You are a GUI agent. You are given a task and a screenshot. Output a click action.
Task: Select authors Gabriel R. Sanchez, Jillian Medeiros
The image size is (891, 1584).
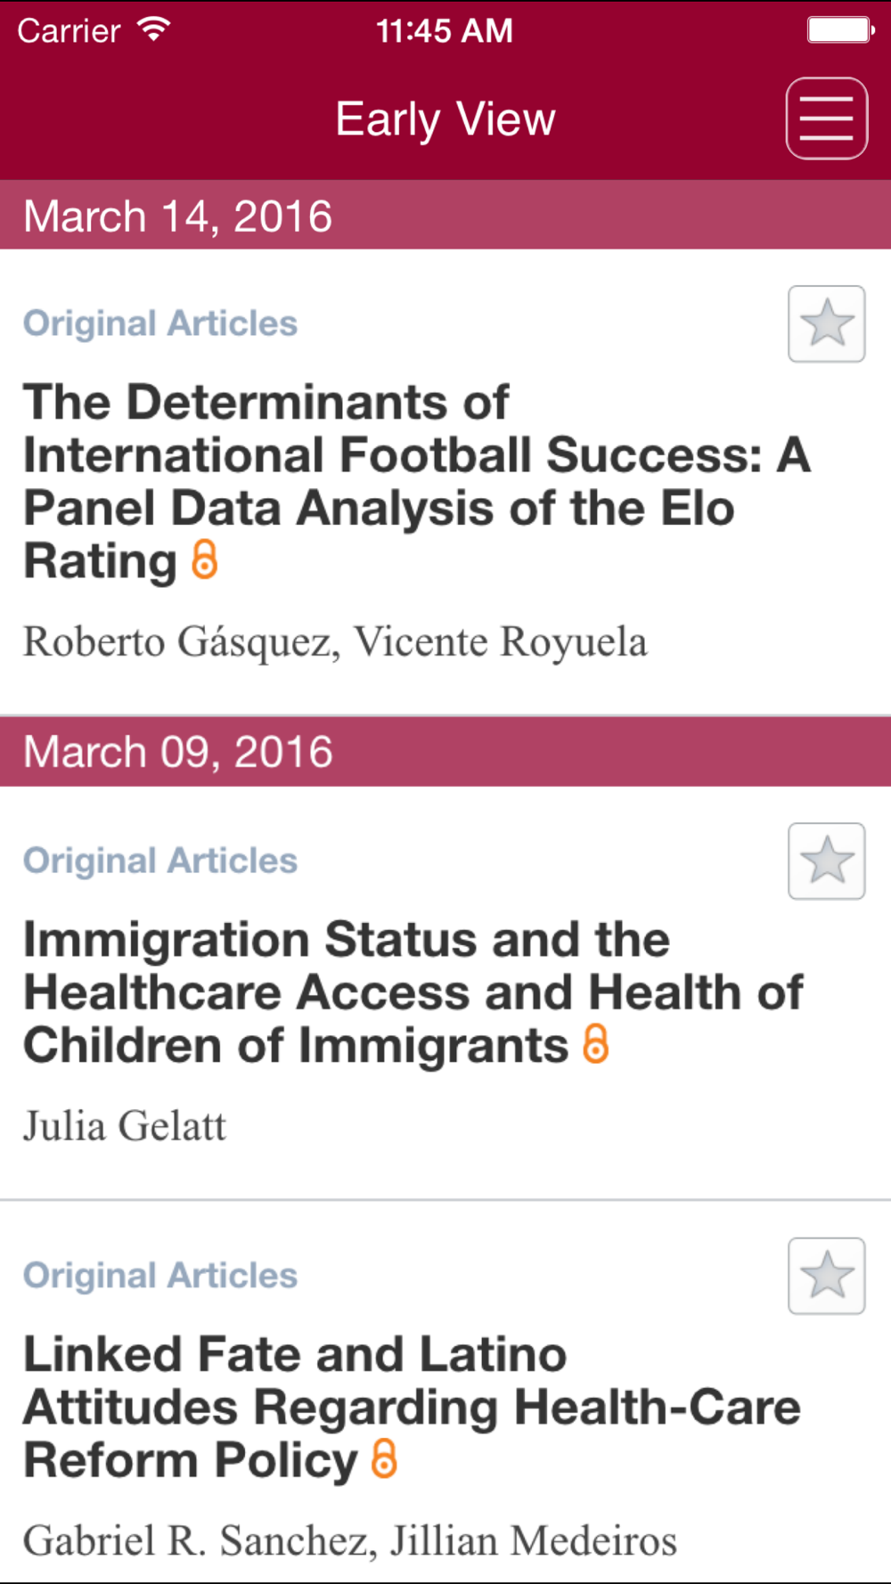click(350, 1540)
